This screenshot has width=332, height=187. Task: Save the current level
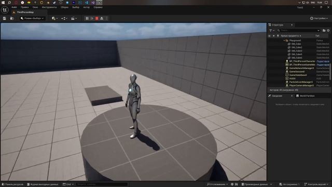5,19
